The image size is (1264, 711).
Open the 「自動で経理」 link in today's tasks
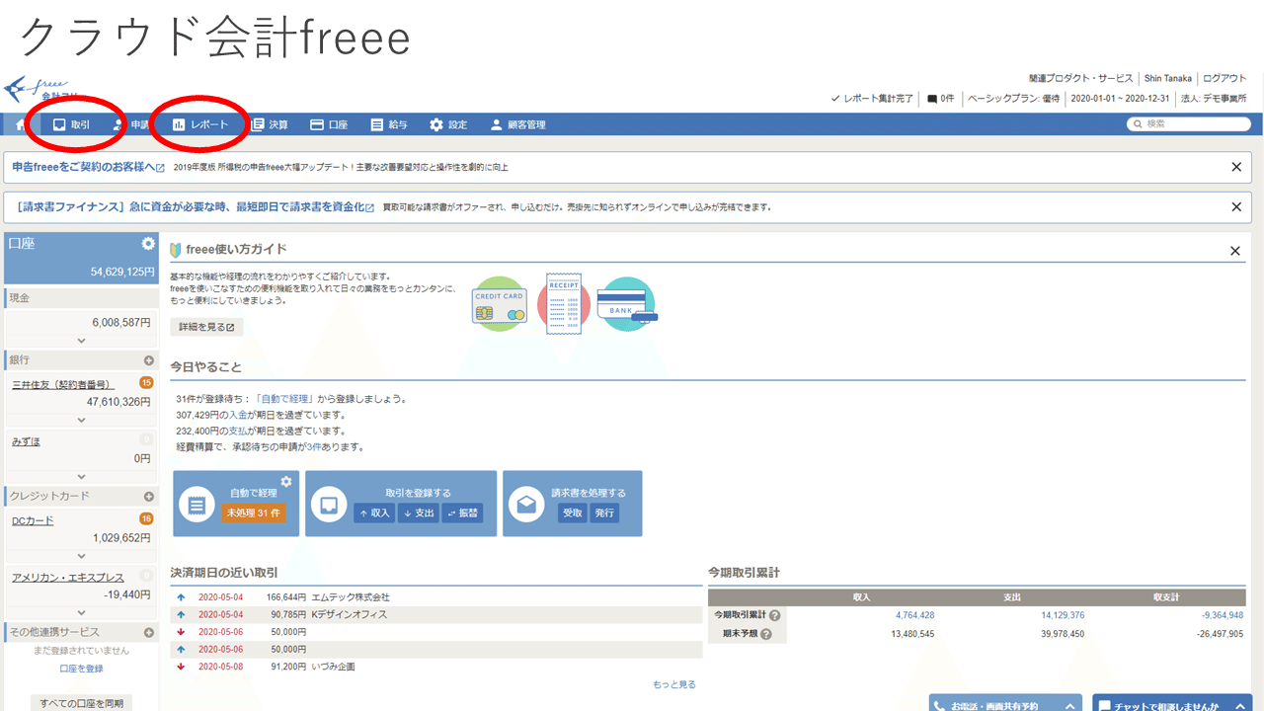coord(284,399)
